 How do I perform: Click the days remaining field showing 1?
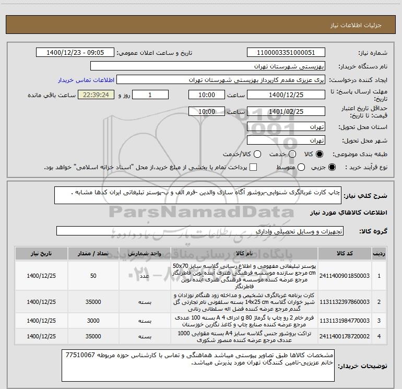click(150, 95)
